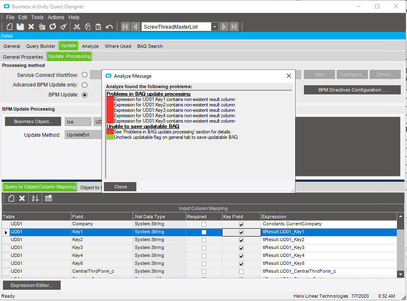Click the Paste clipboard icon
407x301 pixels.
pos(99,27)
